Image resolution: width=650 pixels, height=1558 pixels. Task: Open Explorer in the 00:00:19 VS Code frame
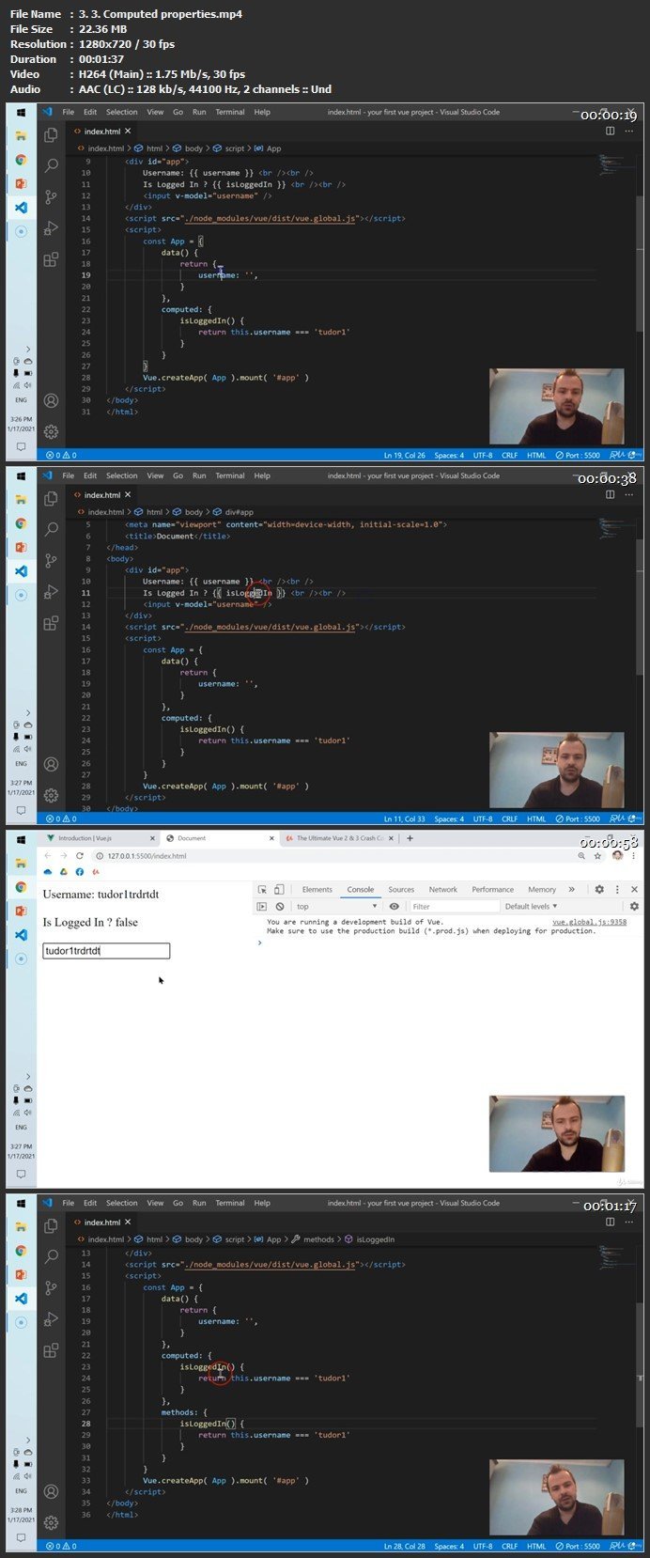52,136
